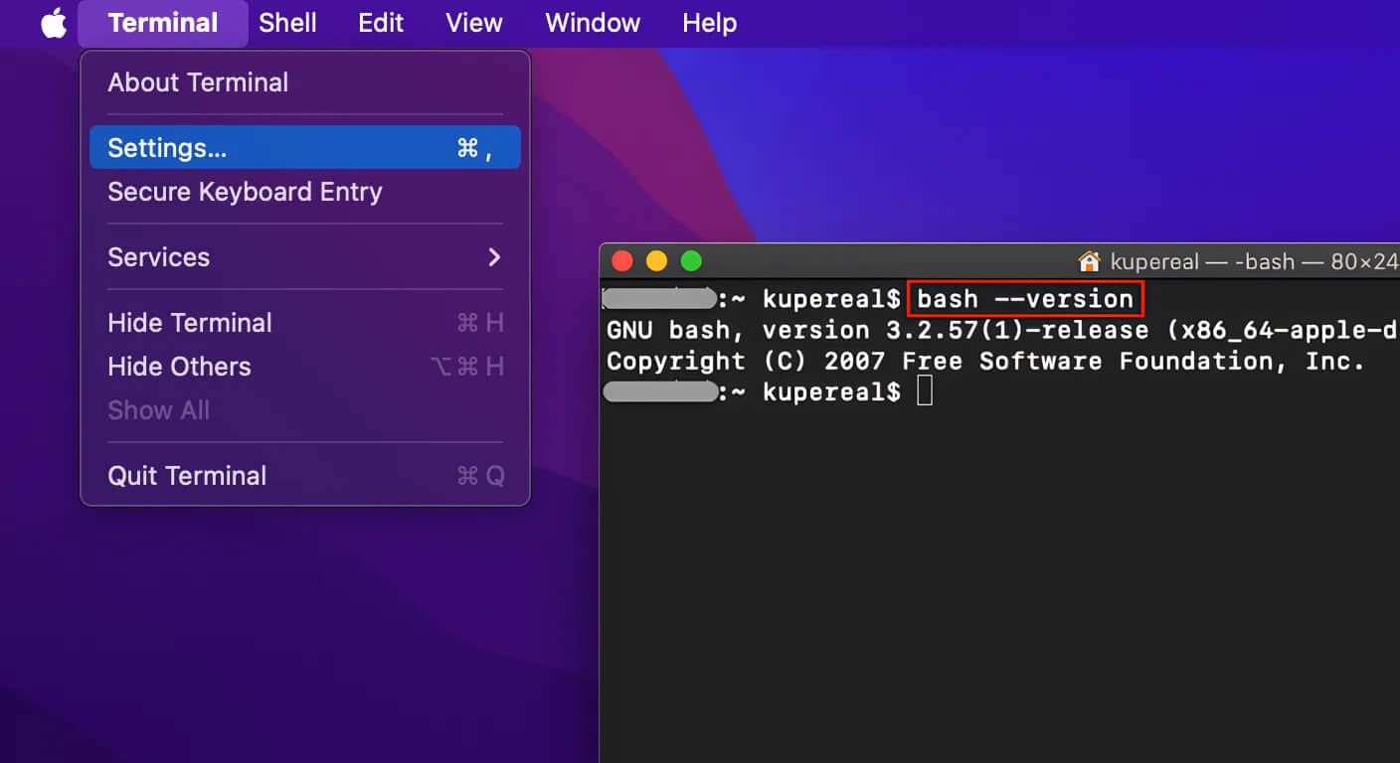Open the Help menu
Image resolution: width=1400 pixels, height=763 pixels.
tap(709, 23)
